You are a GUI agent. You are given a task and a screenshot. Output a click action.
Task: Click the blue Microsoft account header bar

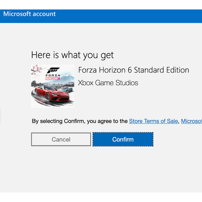pyautogui.click(x=101, y=16)
